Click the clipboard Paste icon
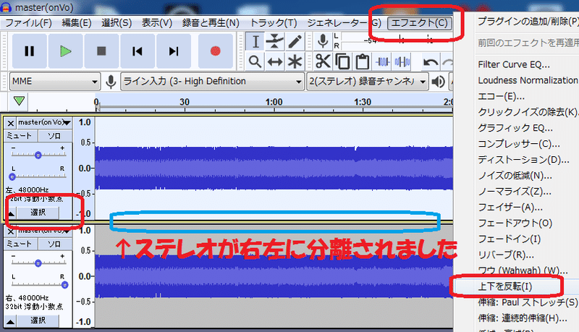Screen dimensions: 579x332 [363, 61]
